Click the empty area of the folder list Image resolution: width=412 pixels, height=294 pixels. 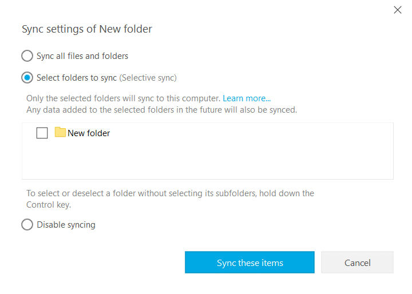click(x=208, y=160)
